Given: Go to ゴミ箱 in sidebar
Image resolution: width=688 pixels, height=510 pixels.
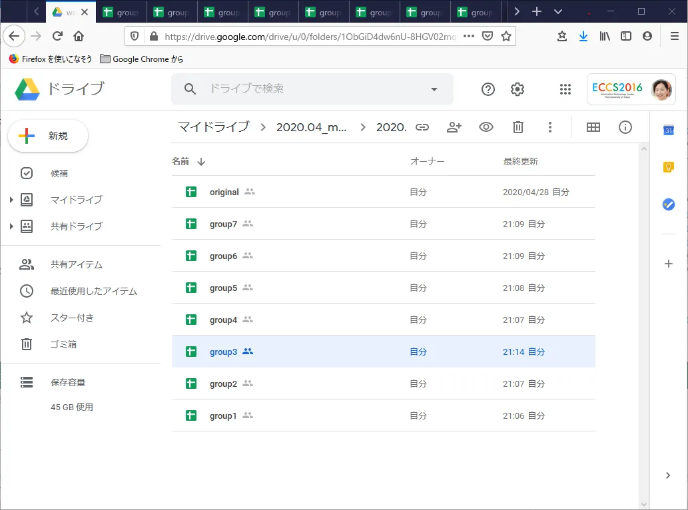Looking at the screenshot, I should (63, 344).
